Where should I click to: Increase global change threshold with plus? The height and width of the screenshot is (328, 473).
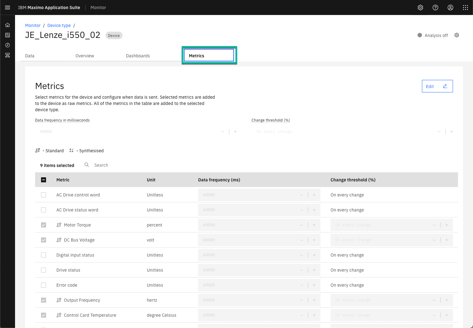pos(452,132)
